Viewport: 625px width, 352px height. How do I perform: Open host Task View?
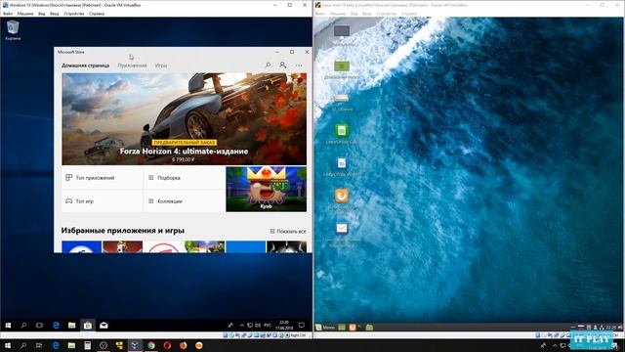click(39, 345)
